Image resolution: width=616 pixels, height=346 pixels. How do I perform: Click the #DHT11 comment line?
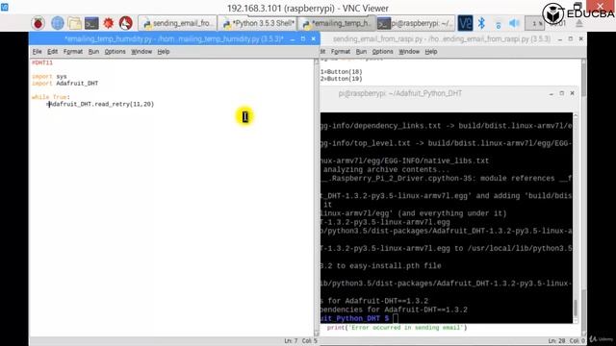[x=42, y=62]
